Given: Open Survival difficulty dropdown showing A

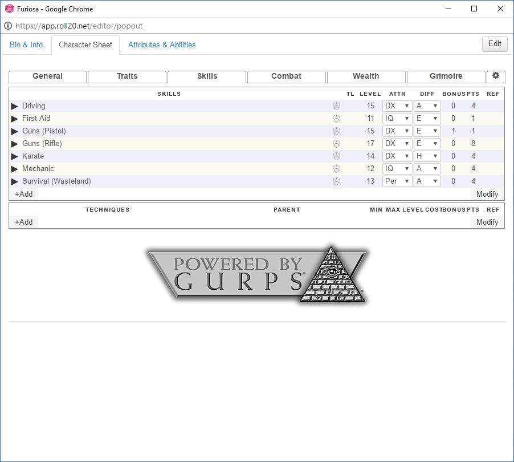Looking at the screenshot, I should tap(427, 181).
